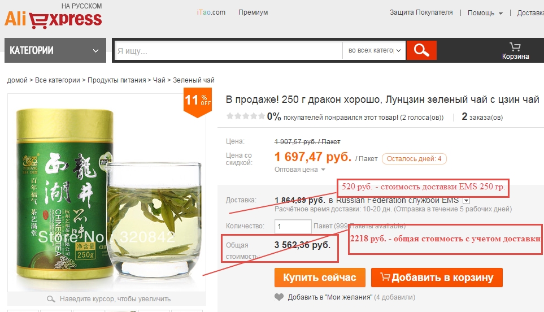Open the Помощь help menu
The width and height of the screenshot is (544, 312).
click(485, 13)
